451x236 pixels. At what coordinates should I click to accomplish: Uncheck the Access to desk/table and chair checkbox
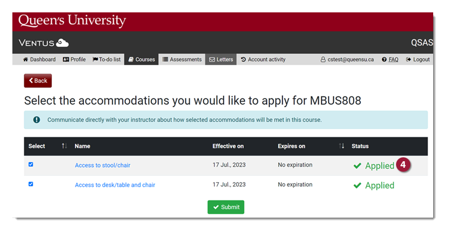coord(31,184)
